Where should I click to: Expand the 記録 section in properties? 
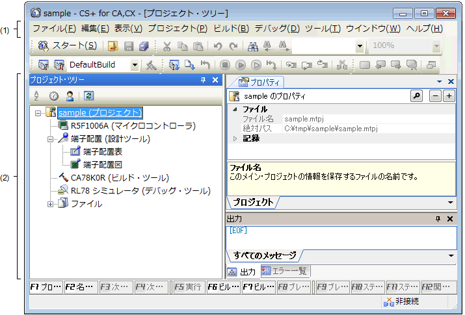pyautogui.click(x=235, y=138)
